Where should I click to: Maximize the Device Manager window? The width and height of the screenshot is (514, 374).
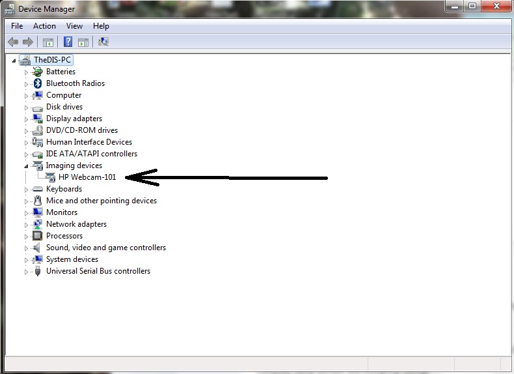click(472, 7)
